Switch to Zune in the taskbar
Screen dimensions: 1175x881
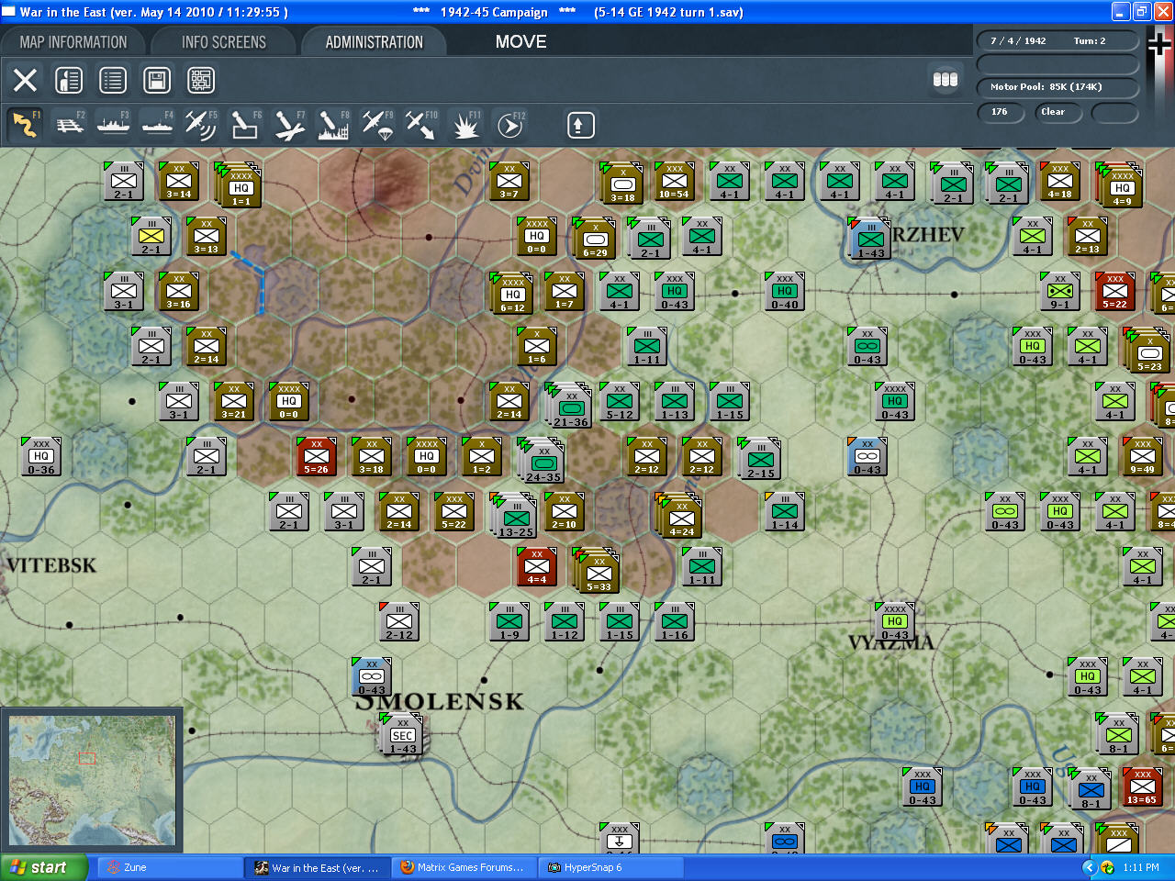pos(170,867)
